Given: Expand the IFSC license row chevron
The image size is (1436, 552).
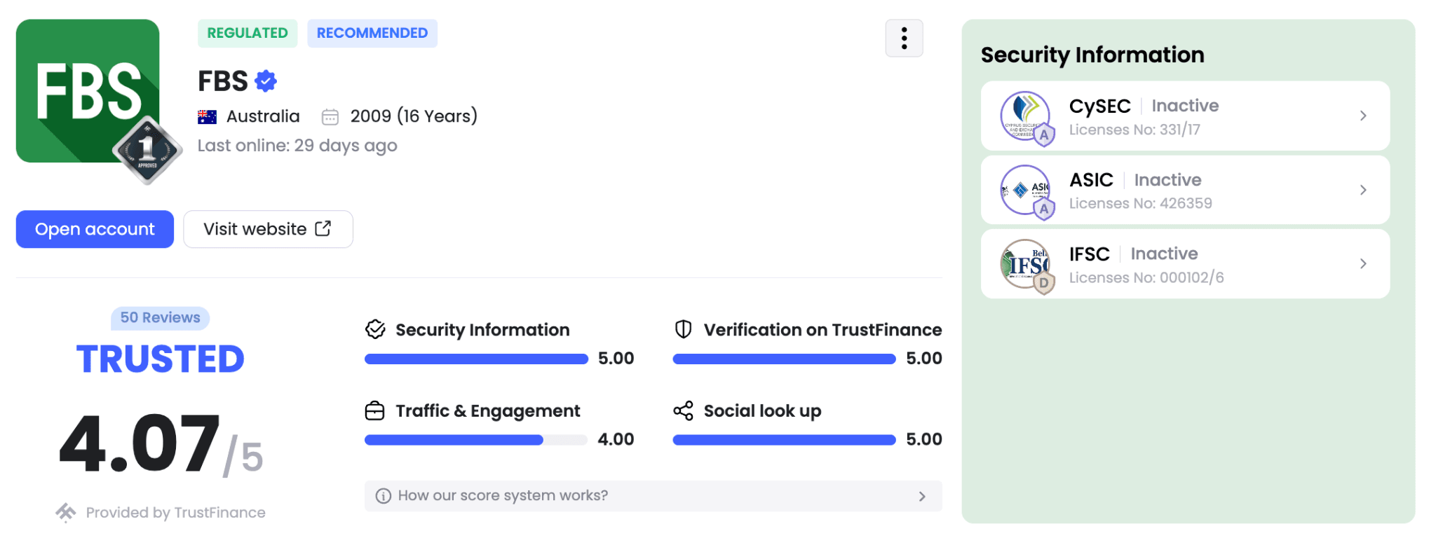Looking at the screenshot, I should [1362, 263].
